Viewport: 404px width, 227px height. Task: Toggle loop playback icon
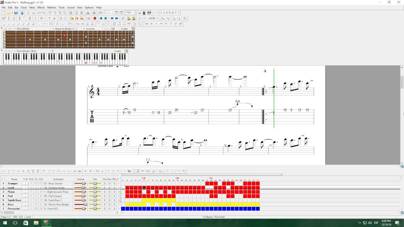[123, 18]
